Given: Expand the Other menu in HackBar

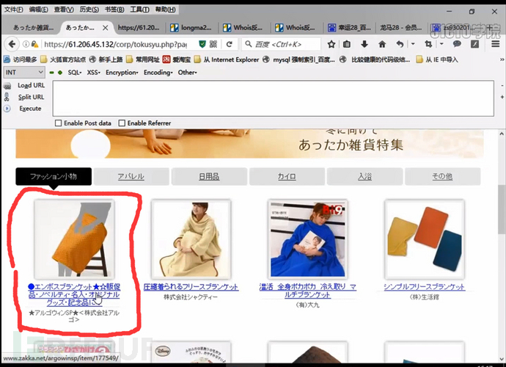Looking at the screenshot, I should click(x=187, y=73).
